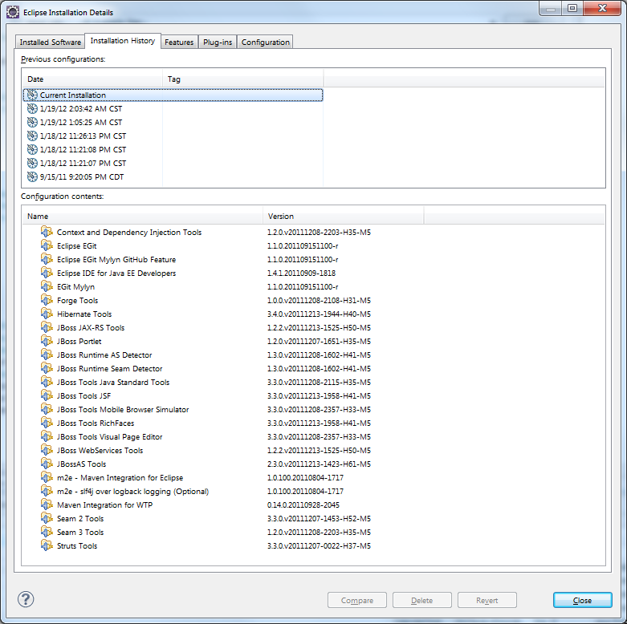
Task: Select the Installation History tab
Action: (x=122, y=41)
